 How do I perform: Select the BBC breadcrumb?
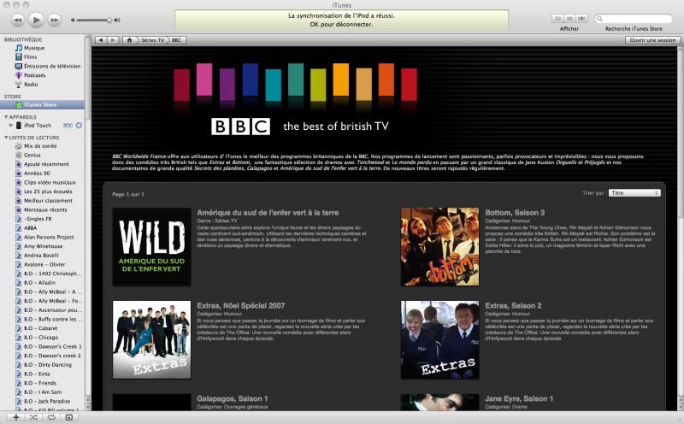(x=177, y=40)
